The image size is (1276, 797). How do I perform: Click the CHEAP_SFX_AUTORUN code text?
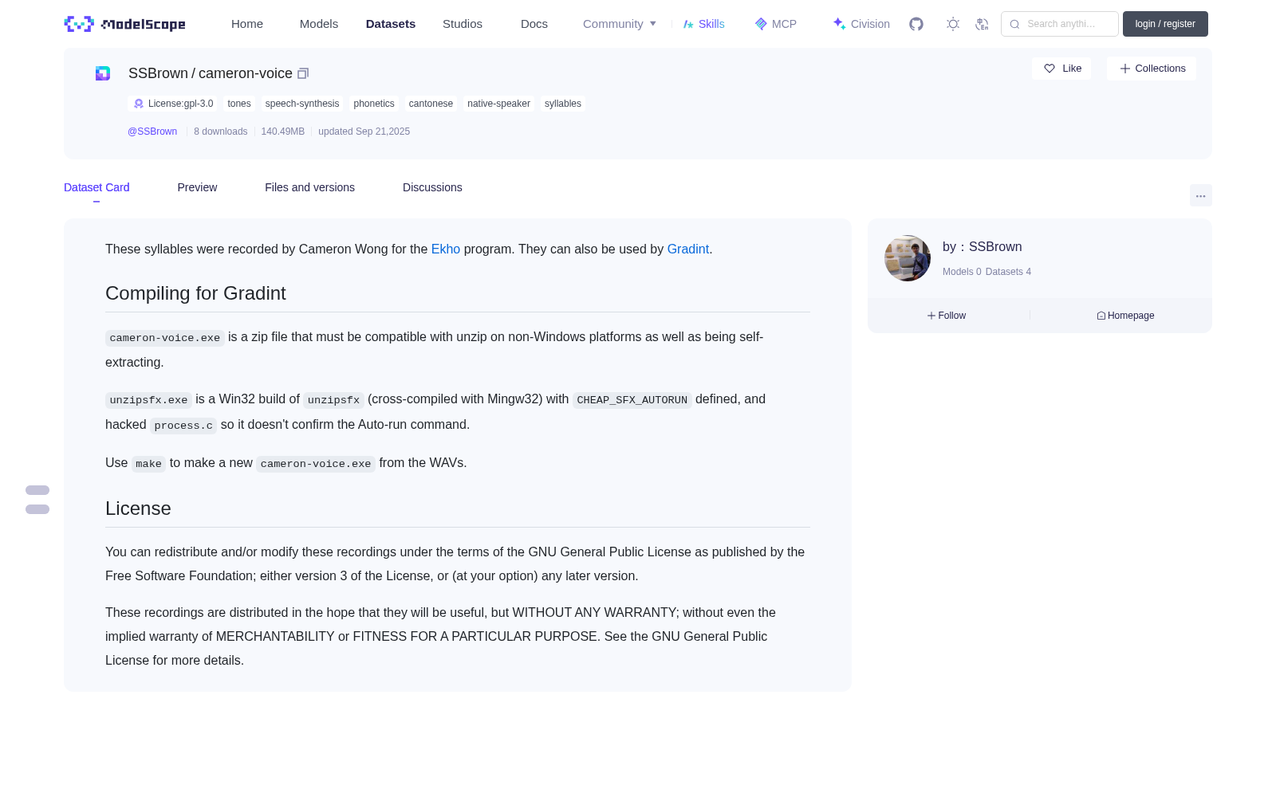pyautogui.click(x=632, y=400)
